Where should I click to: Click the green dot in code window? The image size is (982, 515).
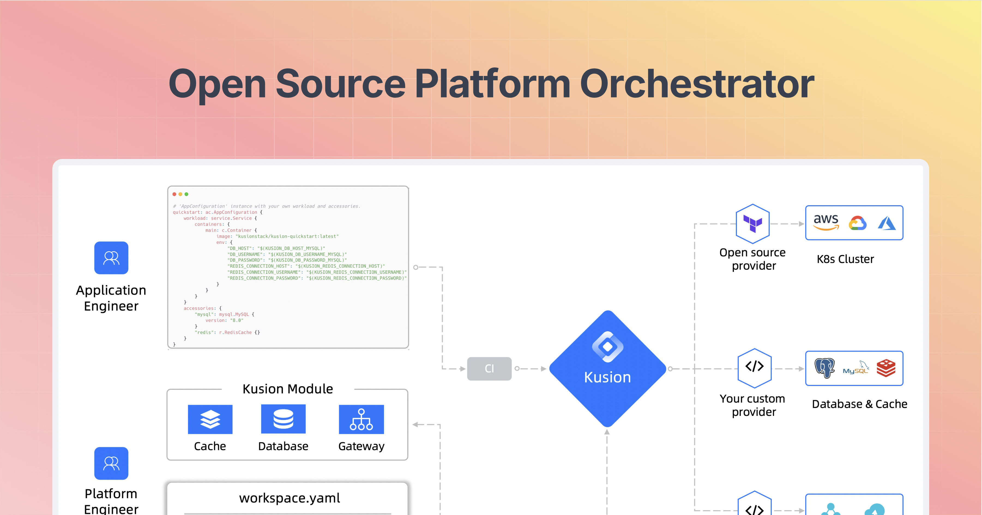[186, 194]
